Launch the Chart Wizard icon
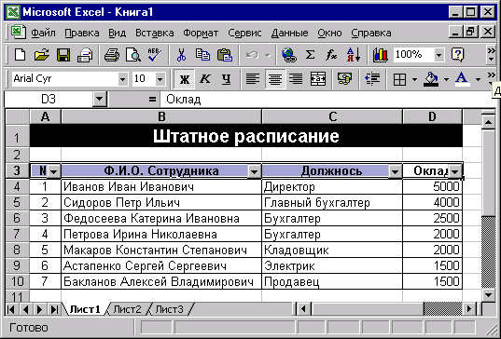 click(380, 55)
